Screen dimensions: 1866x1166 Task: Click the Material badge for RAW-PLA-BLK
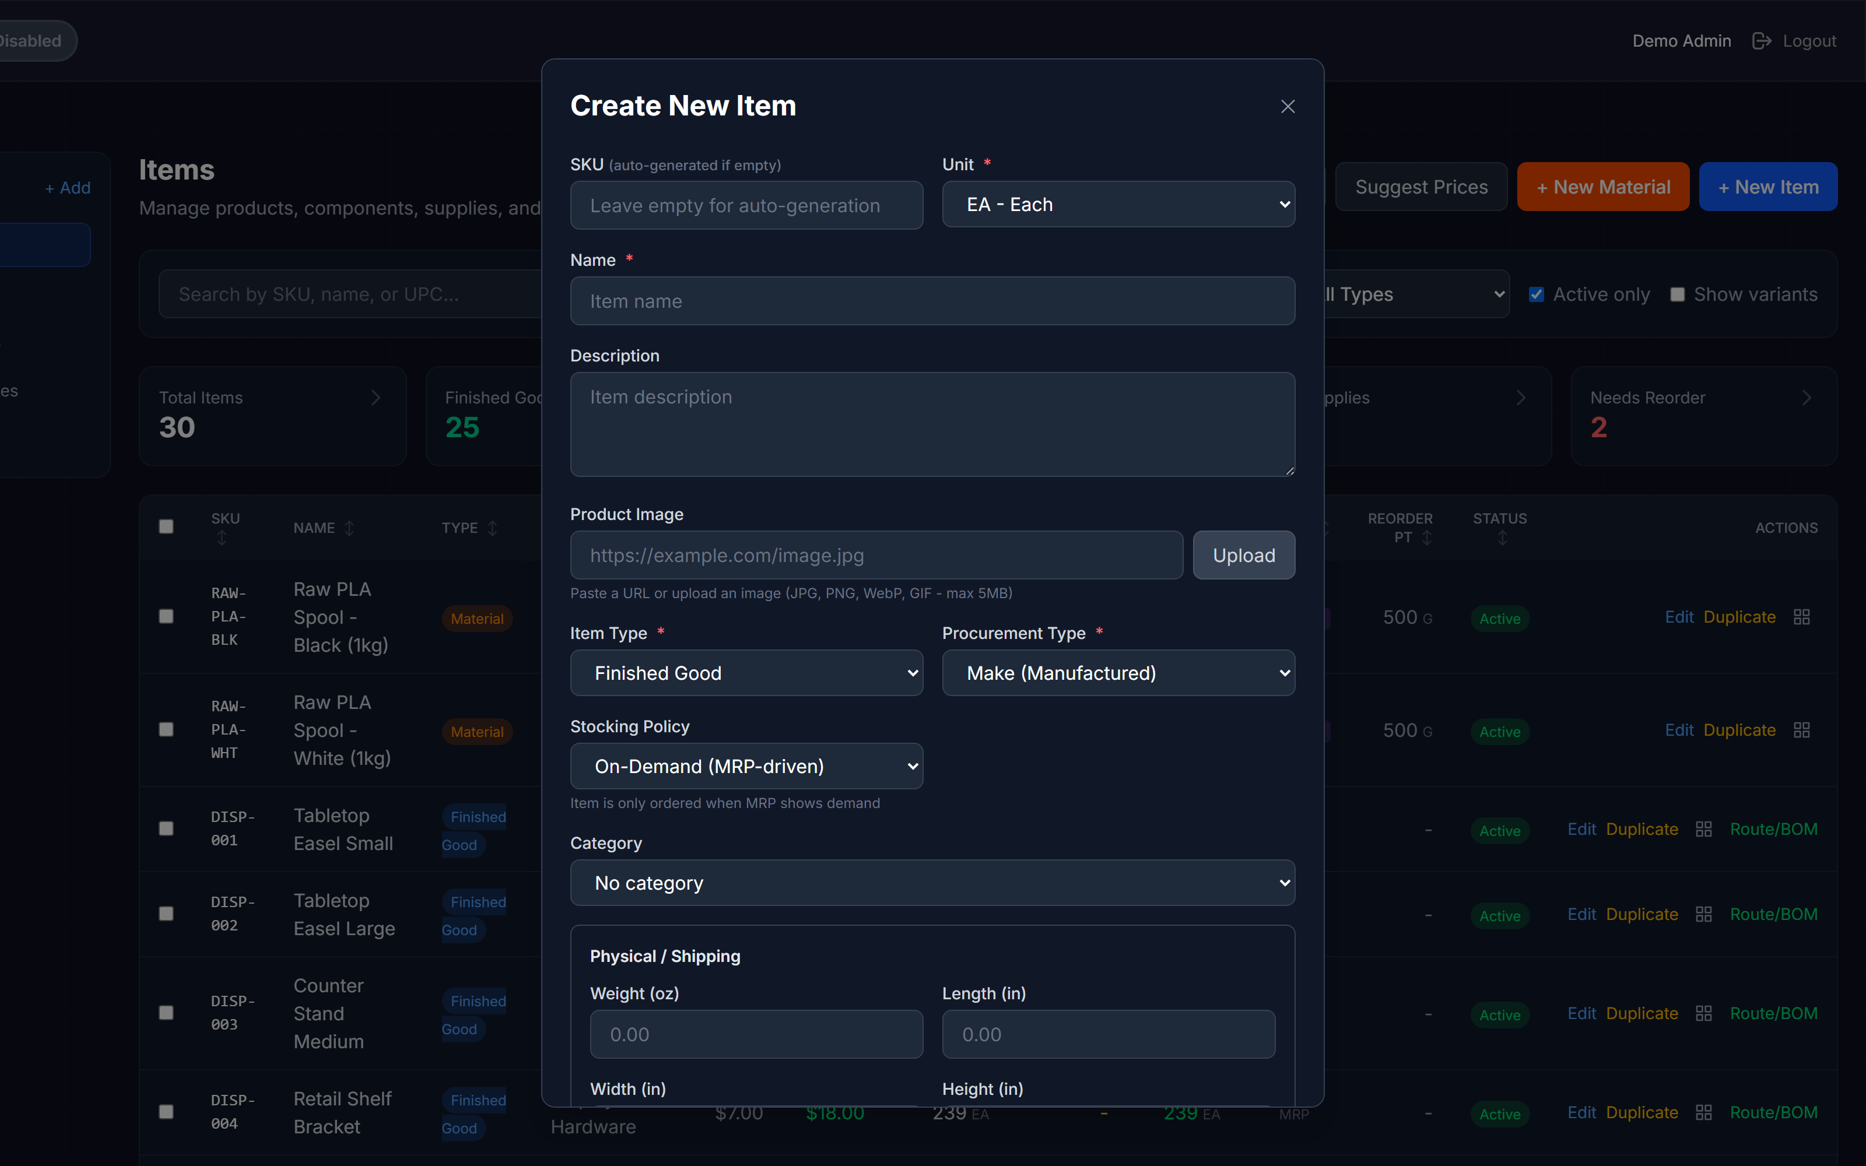coord(476,619)
